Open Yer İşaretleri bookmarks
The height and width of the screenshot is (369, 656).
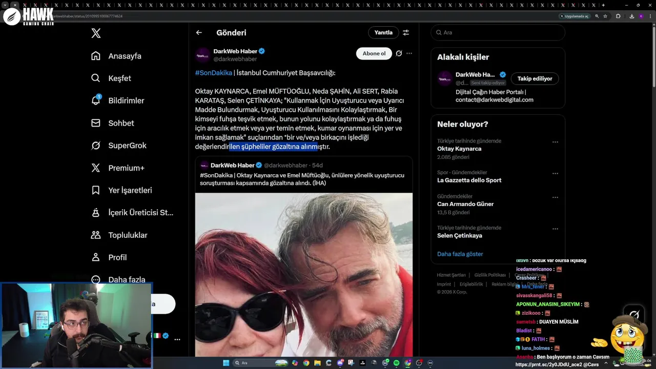(x=121, y=190)
